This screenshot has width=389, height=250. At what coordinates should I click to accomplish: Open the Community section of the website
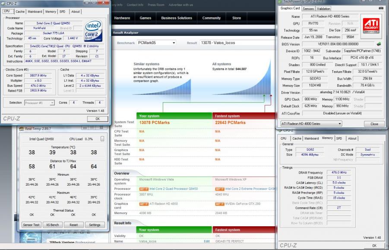point(212,18)
